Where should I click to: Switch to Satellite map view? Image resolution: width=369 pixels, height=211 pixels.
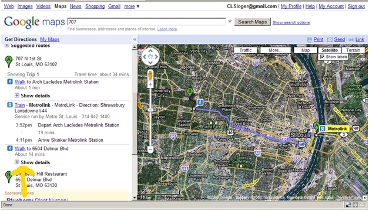(330, 50)
